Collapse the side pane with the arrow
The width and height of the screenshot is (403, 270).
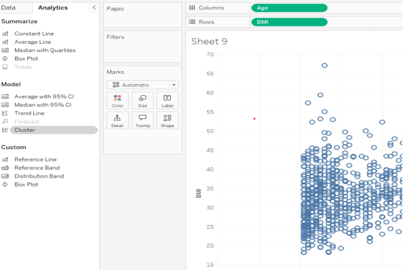coord(94,8)
